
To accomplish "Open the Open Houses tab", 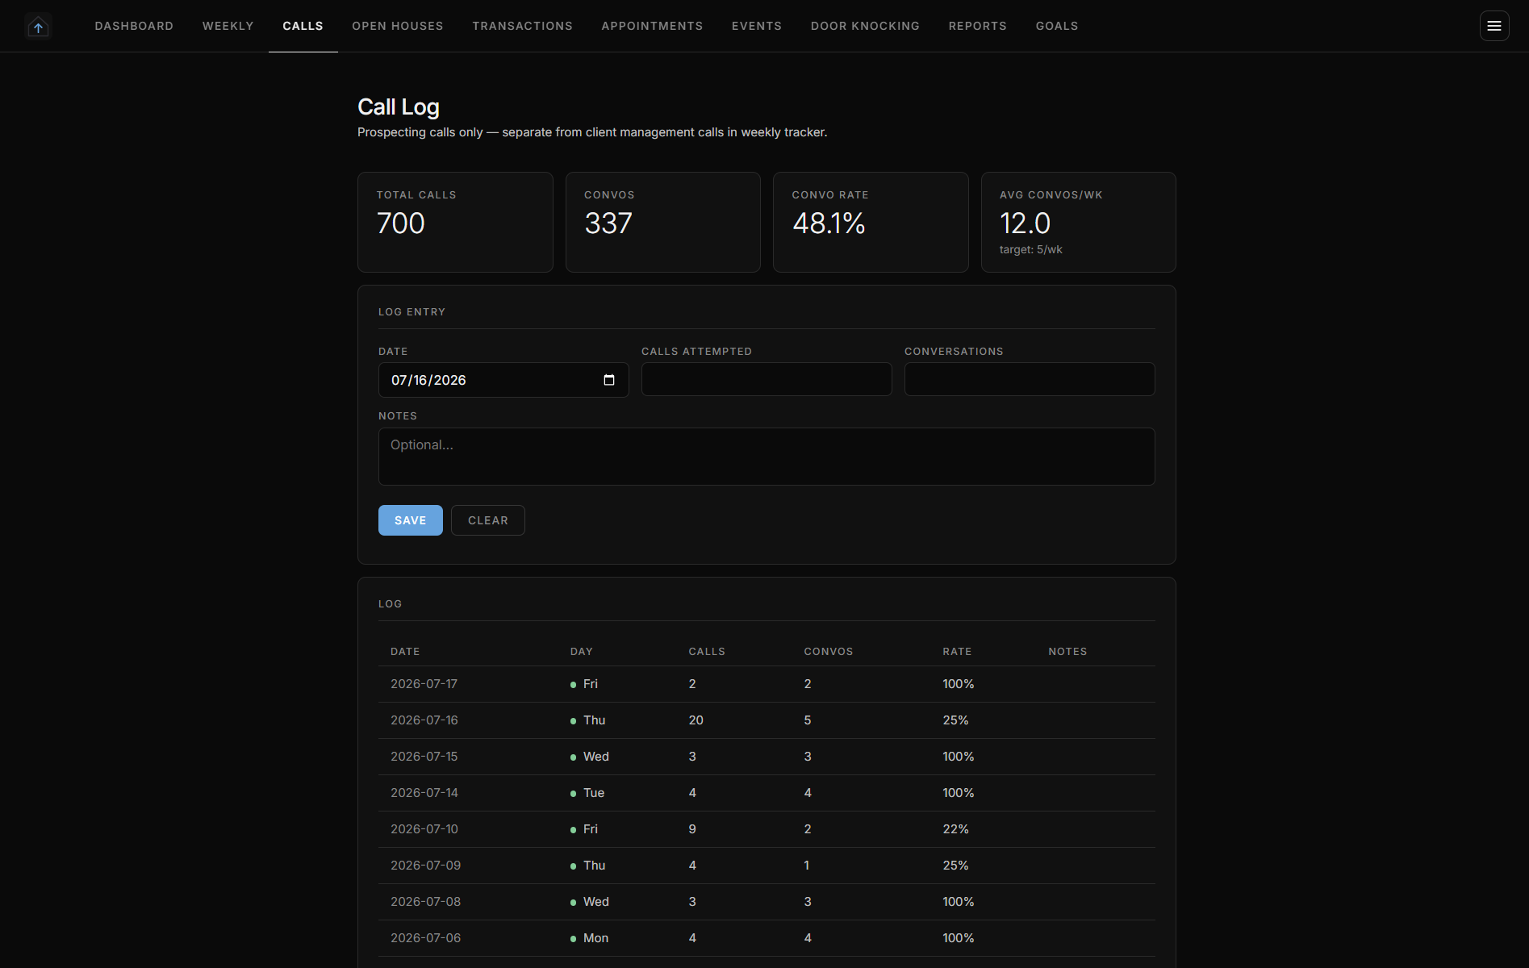I will [398, 26].
